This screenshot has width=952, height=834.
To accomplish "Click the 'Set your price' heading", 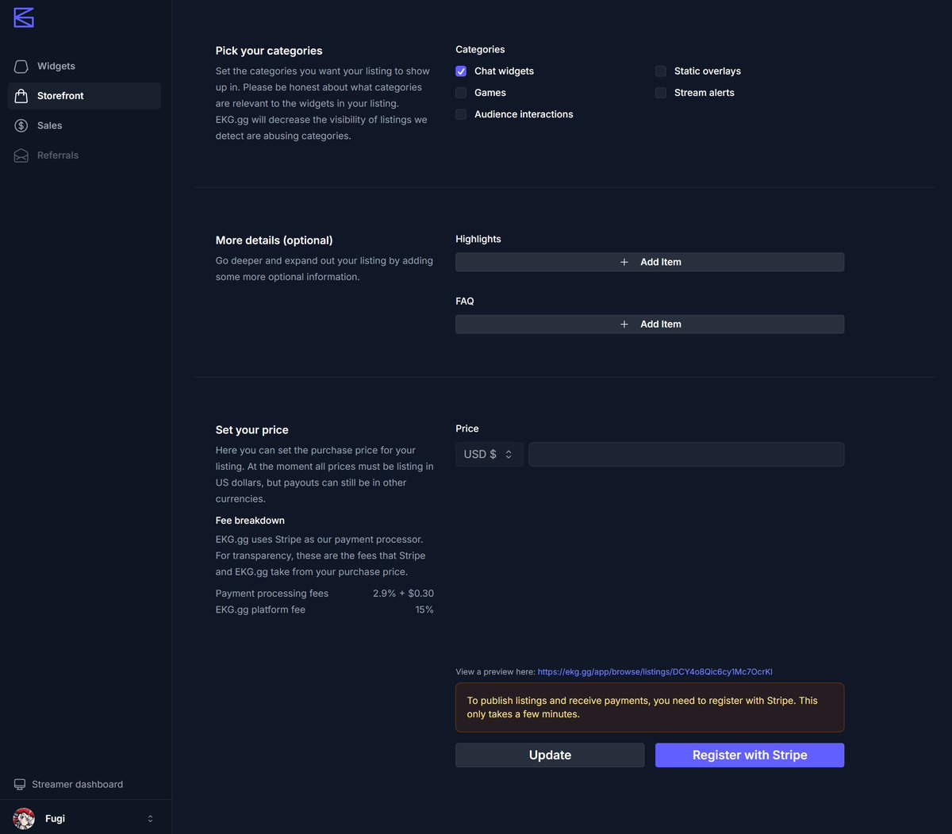I will pyautogui.click(x=252, y=430).
